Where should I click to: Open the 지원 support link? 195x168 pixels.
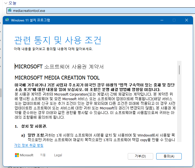(43, 155)
